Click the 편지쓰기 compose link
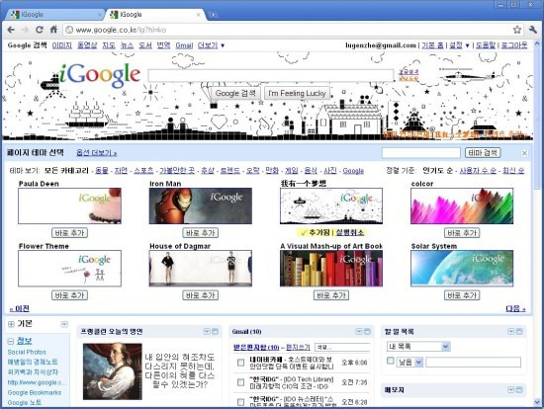This screenshot has height=409, width=544. pos(298,347)
